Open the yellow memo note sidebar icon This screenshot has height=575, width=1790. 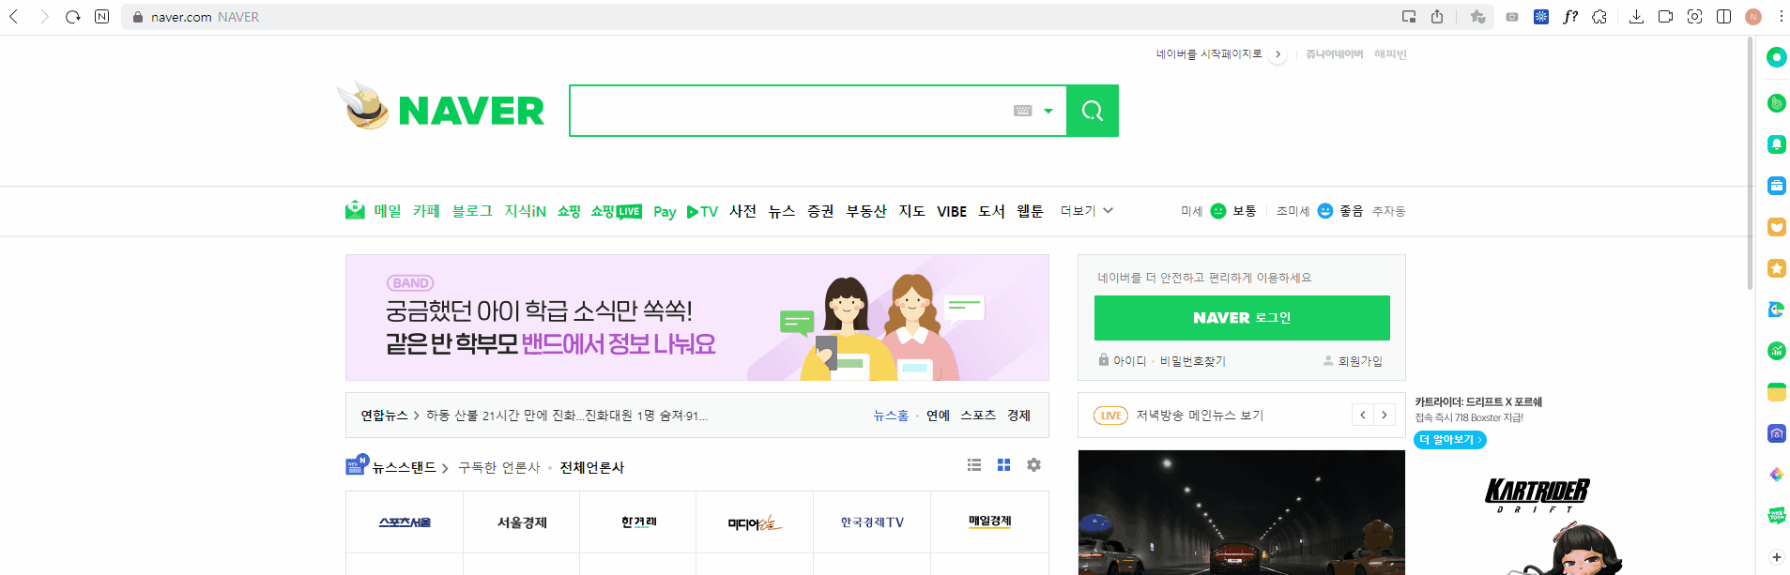point(1777,392)
